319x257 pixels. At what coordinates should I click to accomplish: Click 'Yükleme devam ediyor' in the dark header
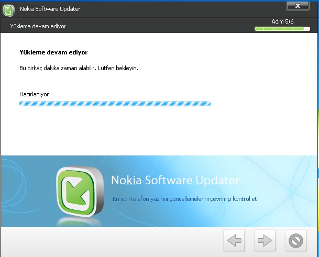point(38,26)
